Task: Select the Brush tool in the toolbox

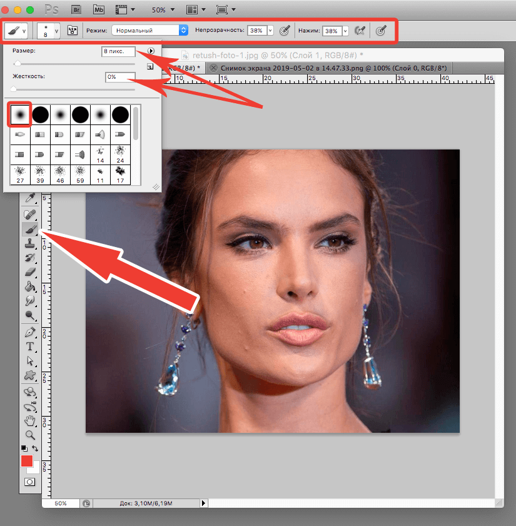Action: point(30,230)
